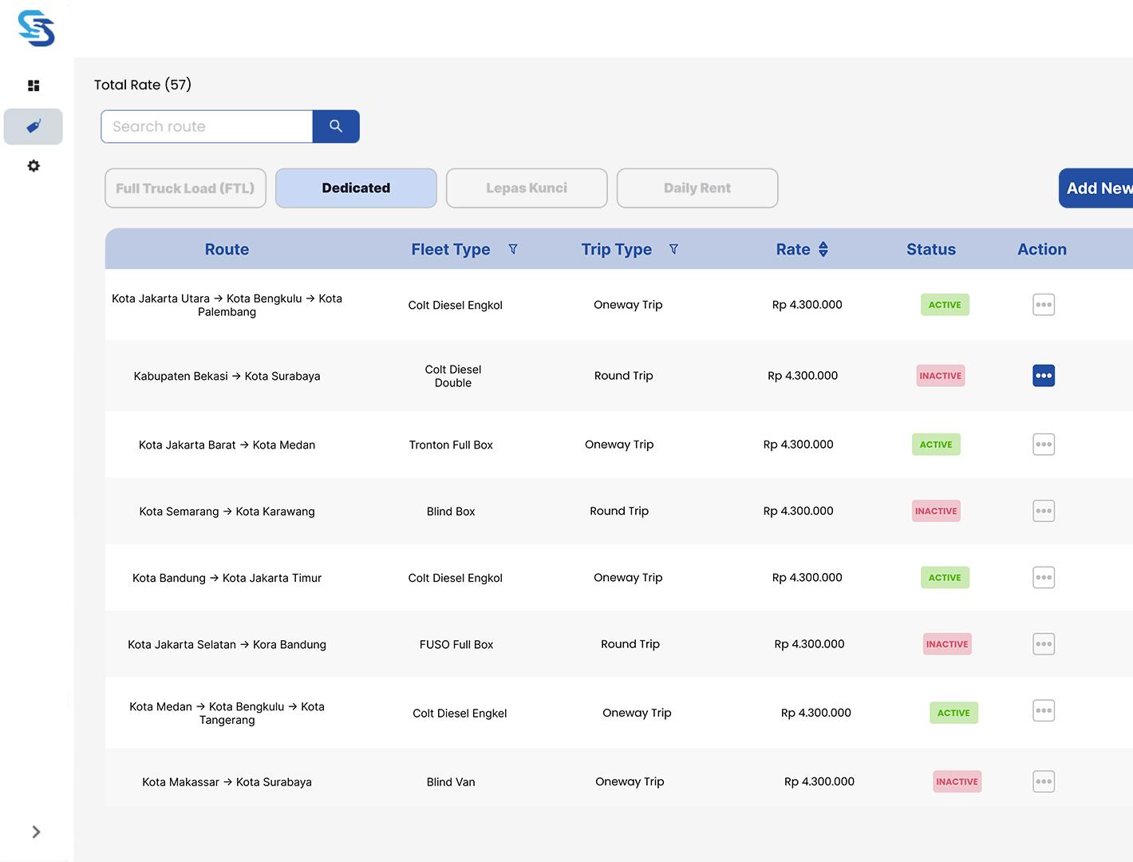Open action menu for Kabupaten Bekasi route

pos(1044,376)
